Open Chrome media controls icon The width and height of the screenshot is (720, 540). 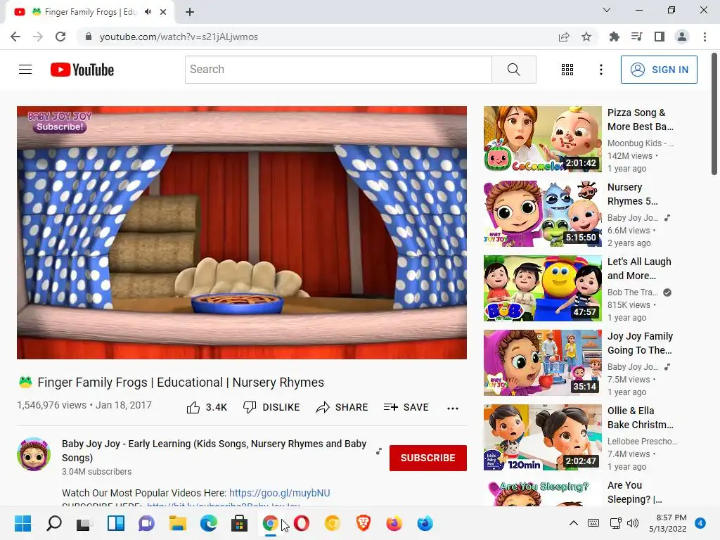636,37
